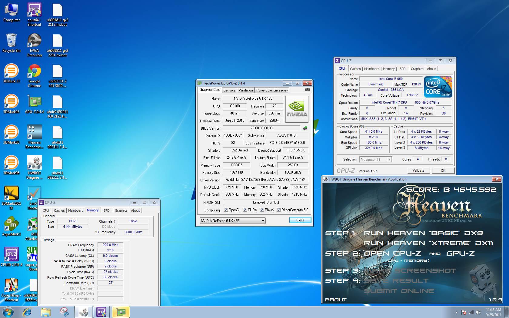This screenshot has width=509, height=318.
Task: Switch to Validation tab in GPU-Z
Action: tap(245, 90)
